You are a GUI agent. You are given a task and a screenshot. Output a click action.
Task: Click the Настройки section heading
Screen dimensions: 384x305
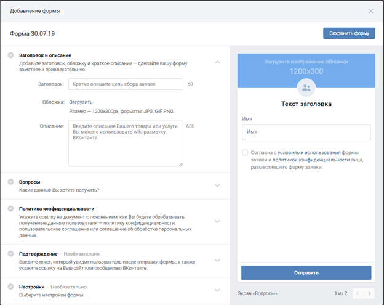click(32, 287)
